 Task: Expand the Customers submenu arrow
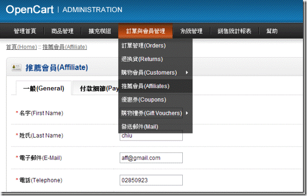point(187,73)
